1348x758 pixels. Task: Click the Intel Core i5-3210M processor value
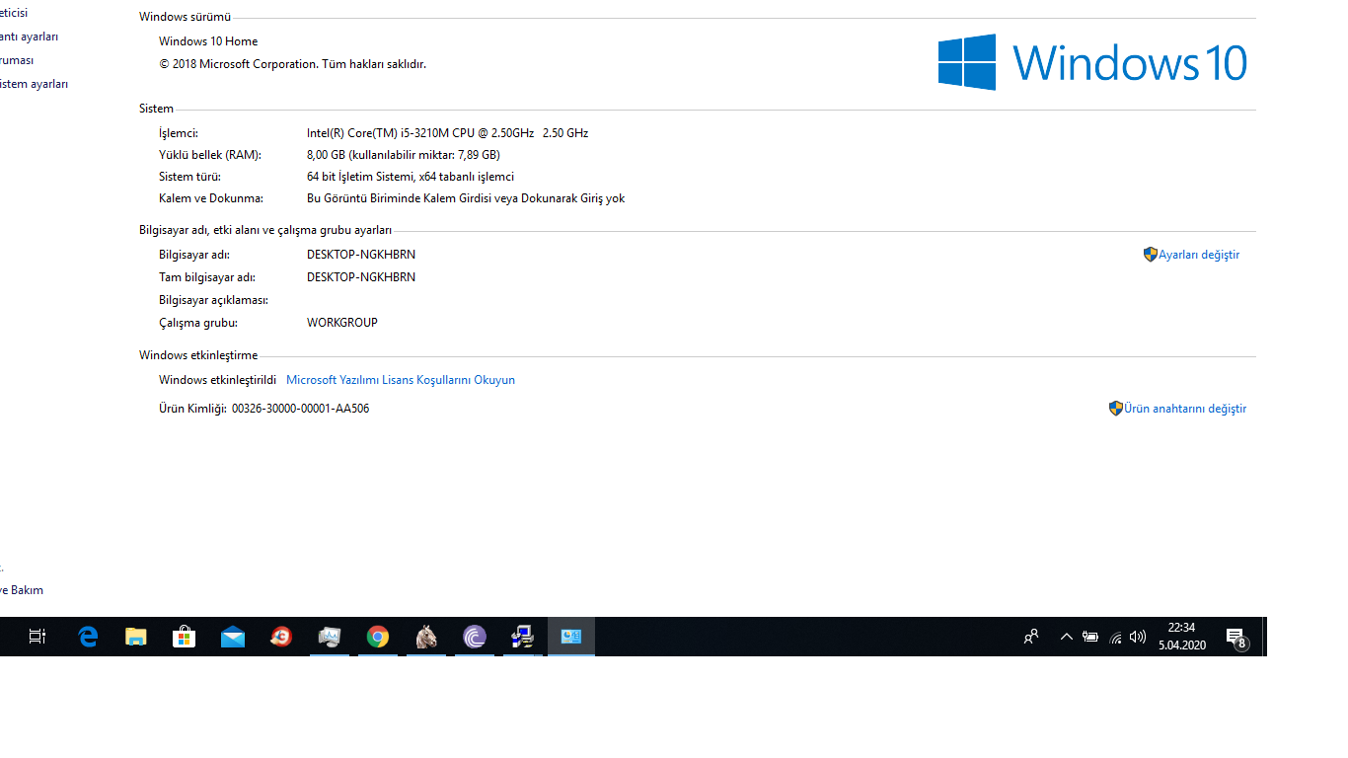[x=448, y=133]
